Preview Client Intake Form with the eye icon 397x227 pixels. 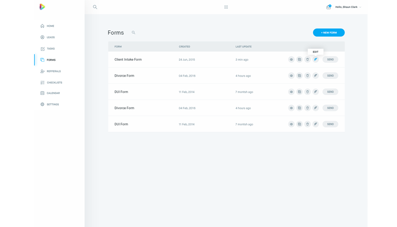pos(291,59)
